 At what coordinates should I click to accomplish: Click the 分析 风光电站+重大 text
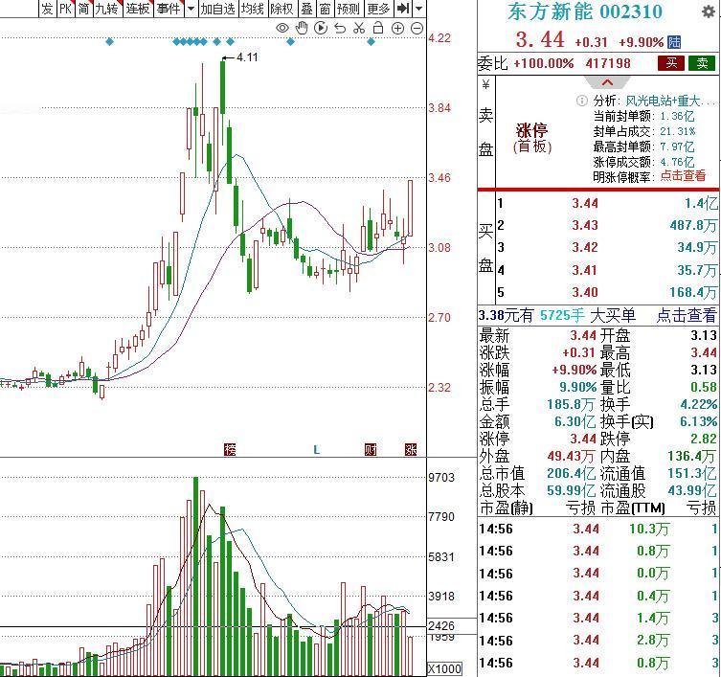pos(654,101)
